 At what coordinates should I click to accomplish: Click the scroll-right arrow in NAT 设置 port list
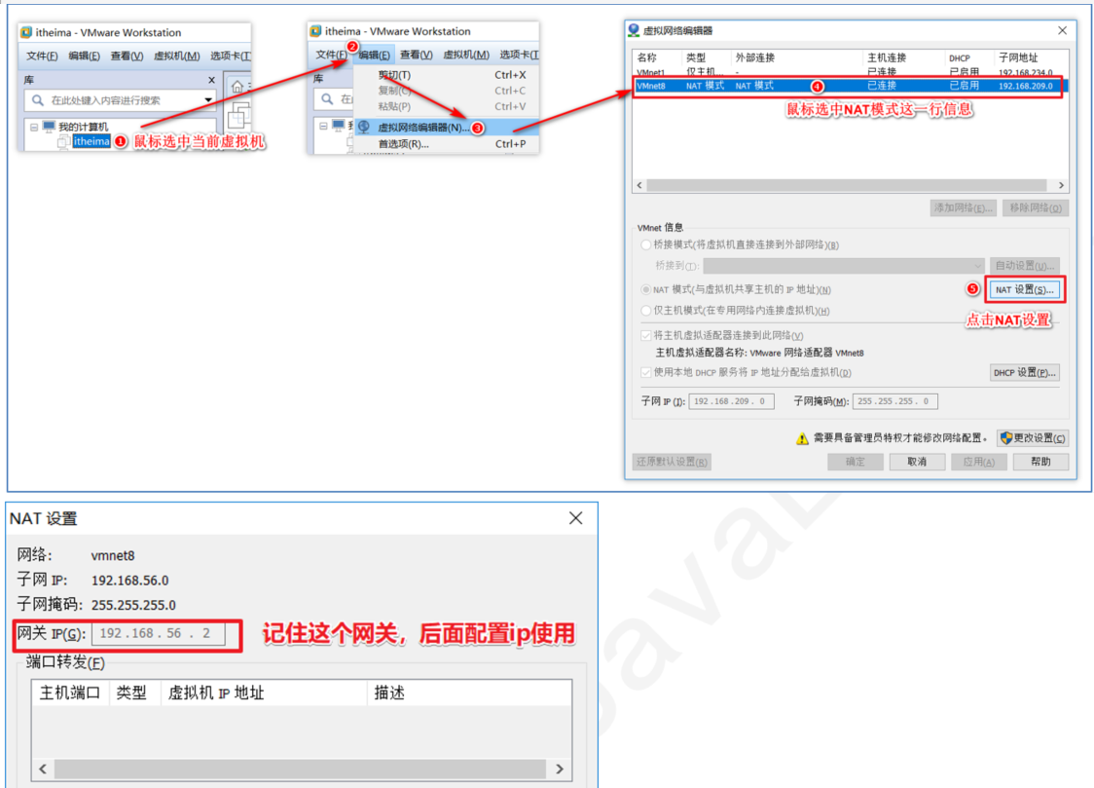tap(559, 769)
